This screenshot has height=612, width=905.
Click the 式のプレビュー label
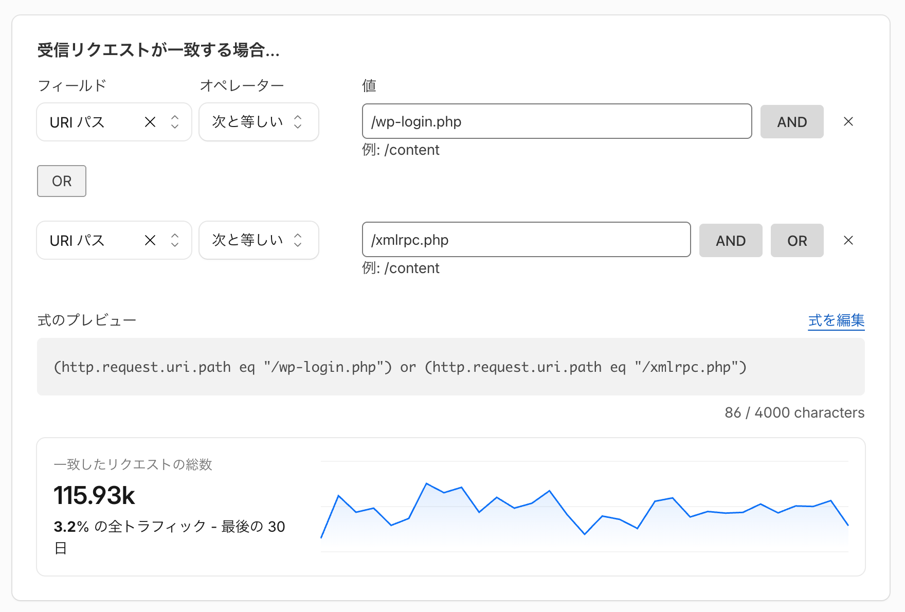[87, 320]
